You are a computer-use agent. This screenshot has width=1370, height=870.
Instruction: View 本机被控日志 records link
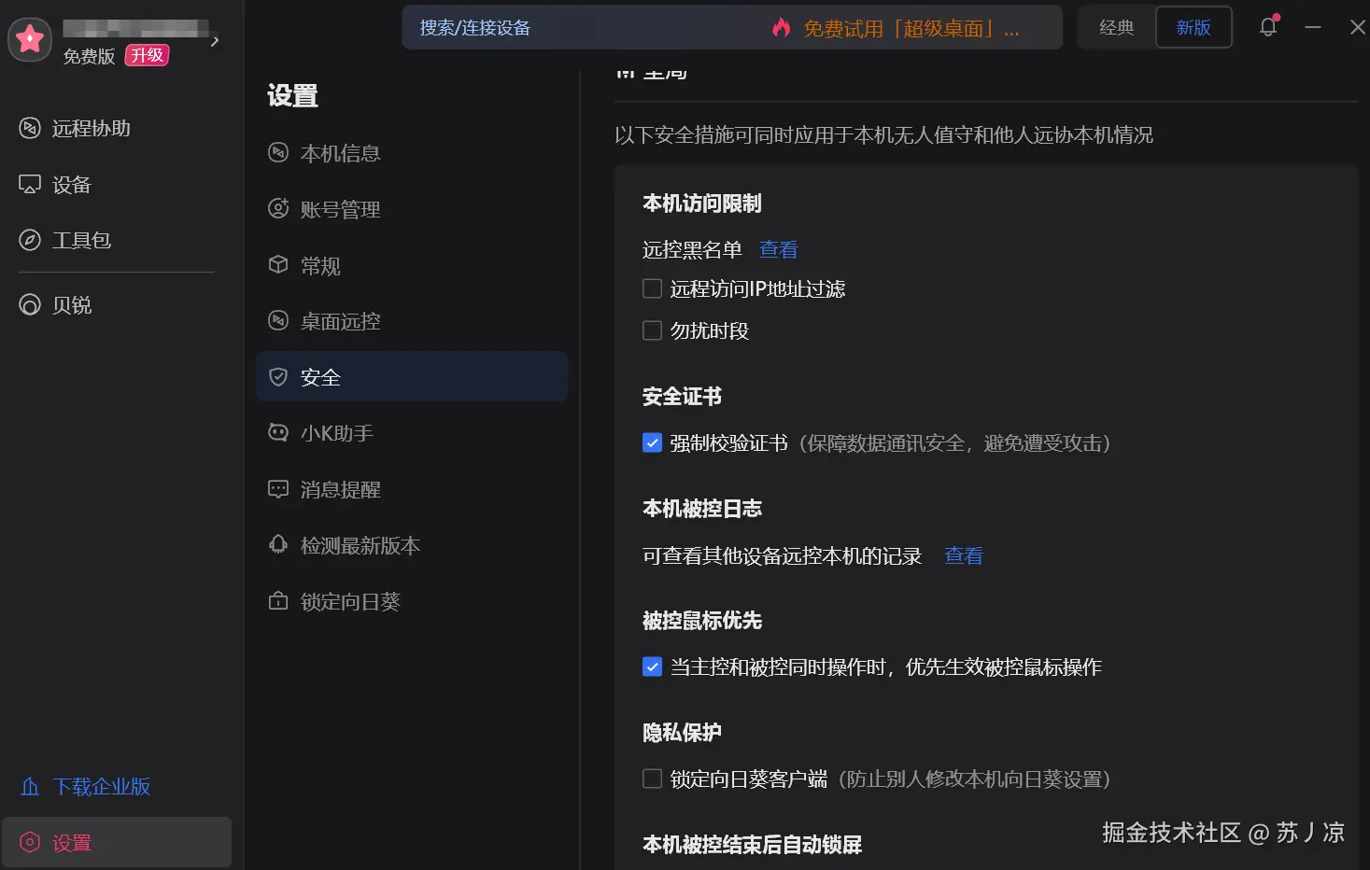pyautogui.click(x=963, y=555)
